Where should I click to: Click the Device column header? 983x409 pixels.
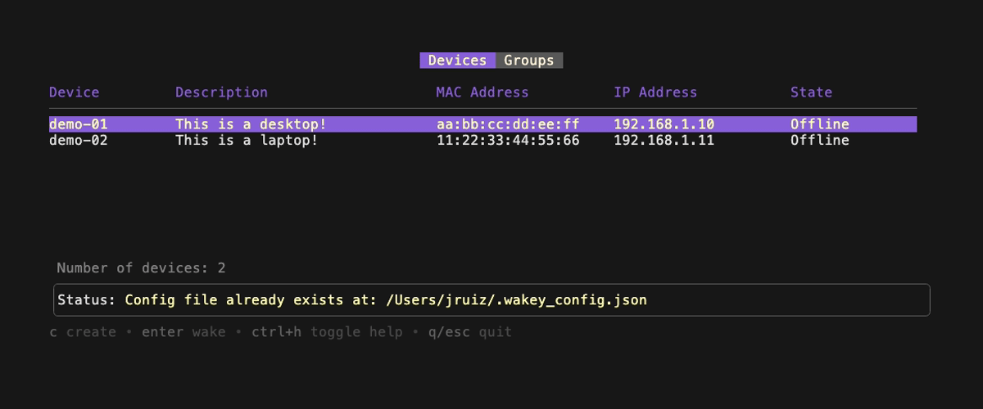[75, 92]
